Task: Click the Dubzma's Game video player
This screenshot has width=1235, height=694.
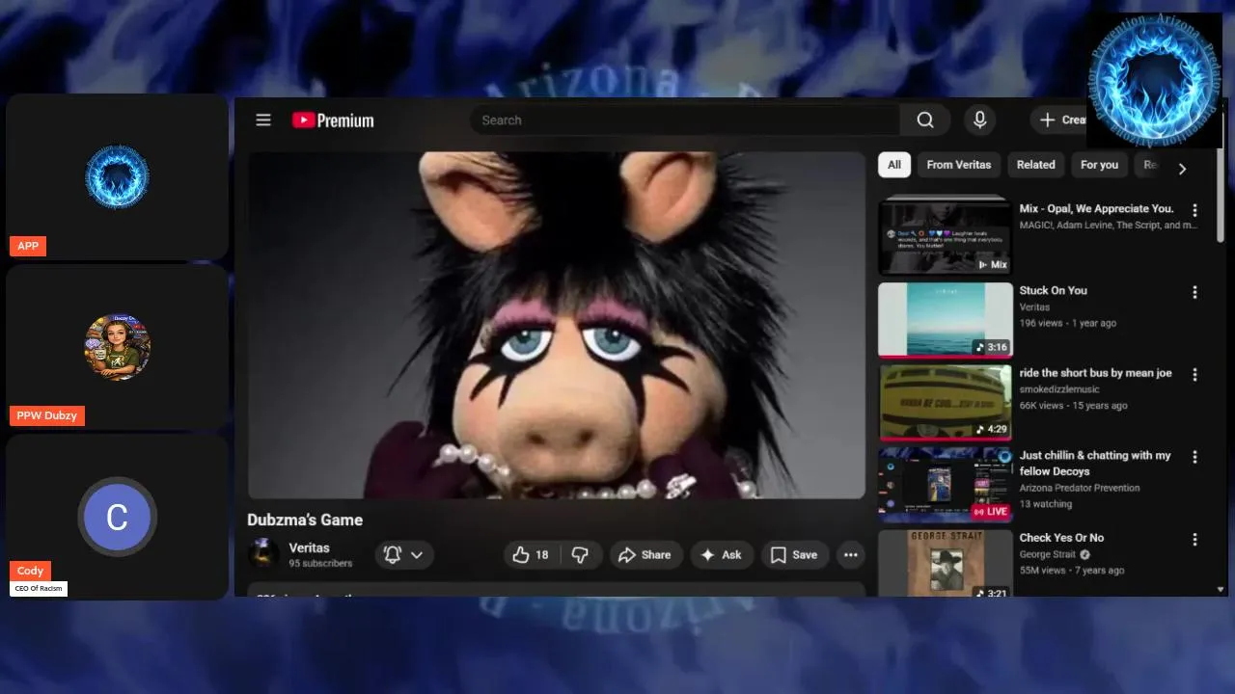Action: [557, 325]
